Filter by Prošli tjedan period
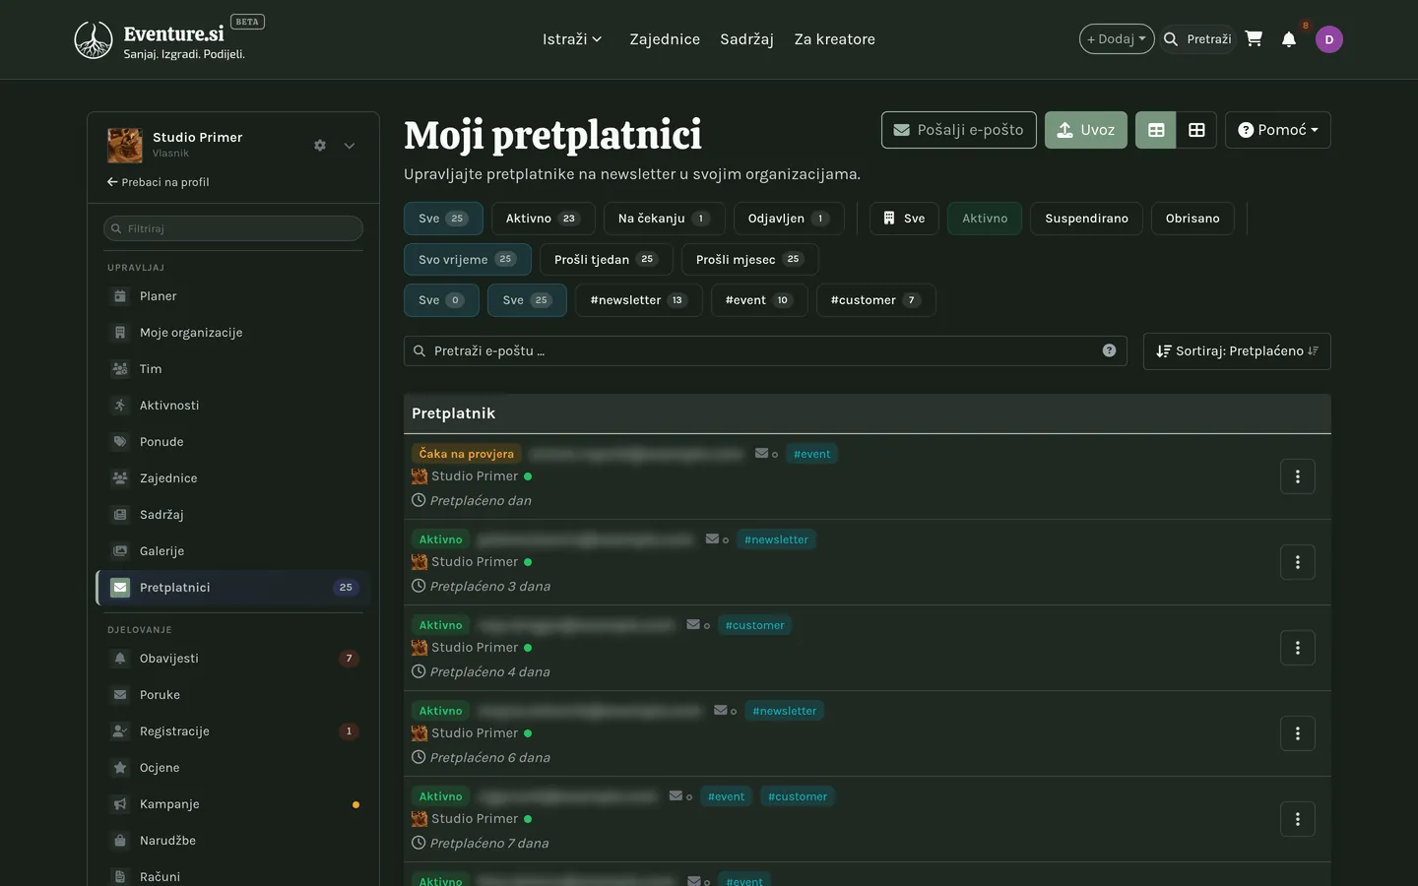The height and width of the screenshot is (886, 1418). click(607, 260)
